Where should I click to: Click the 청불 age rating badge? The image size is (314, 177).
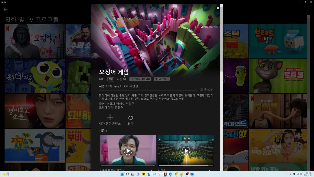pyautogui.click(x=111, y=79)
